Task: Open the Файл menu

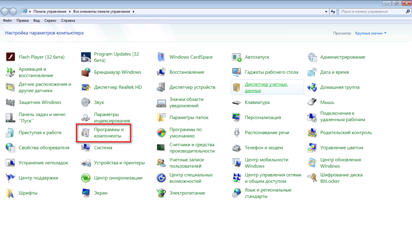Action: (7, 21)
